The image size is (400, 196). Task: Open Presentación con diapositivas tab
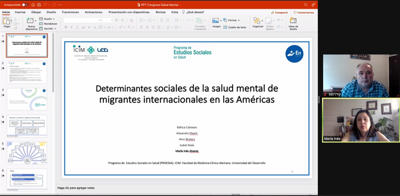pos(129,12)
